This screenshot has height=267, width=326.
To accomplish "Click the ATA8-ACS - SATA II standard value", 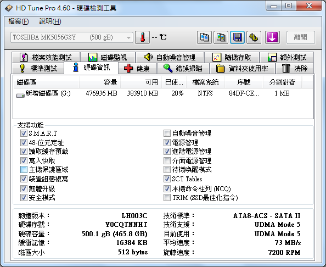I will 267,216.
